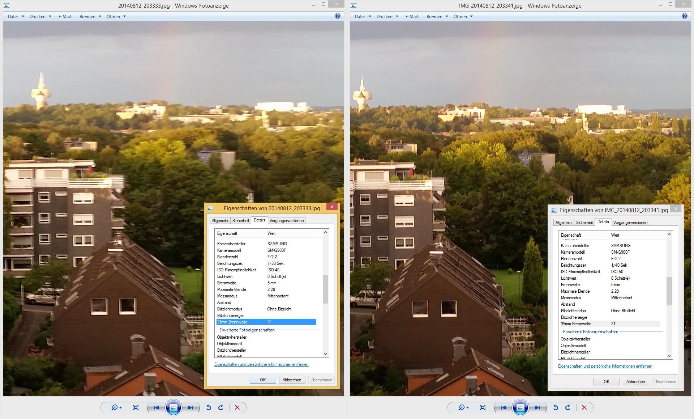Open Vorgängerversionen tab in 203333 properties
Screen dimensions: 694x419
[287, 220]
